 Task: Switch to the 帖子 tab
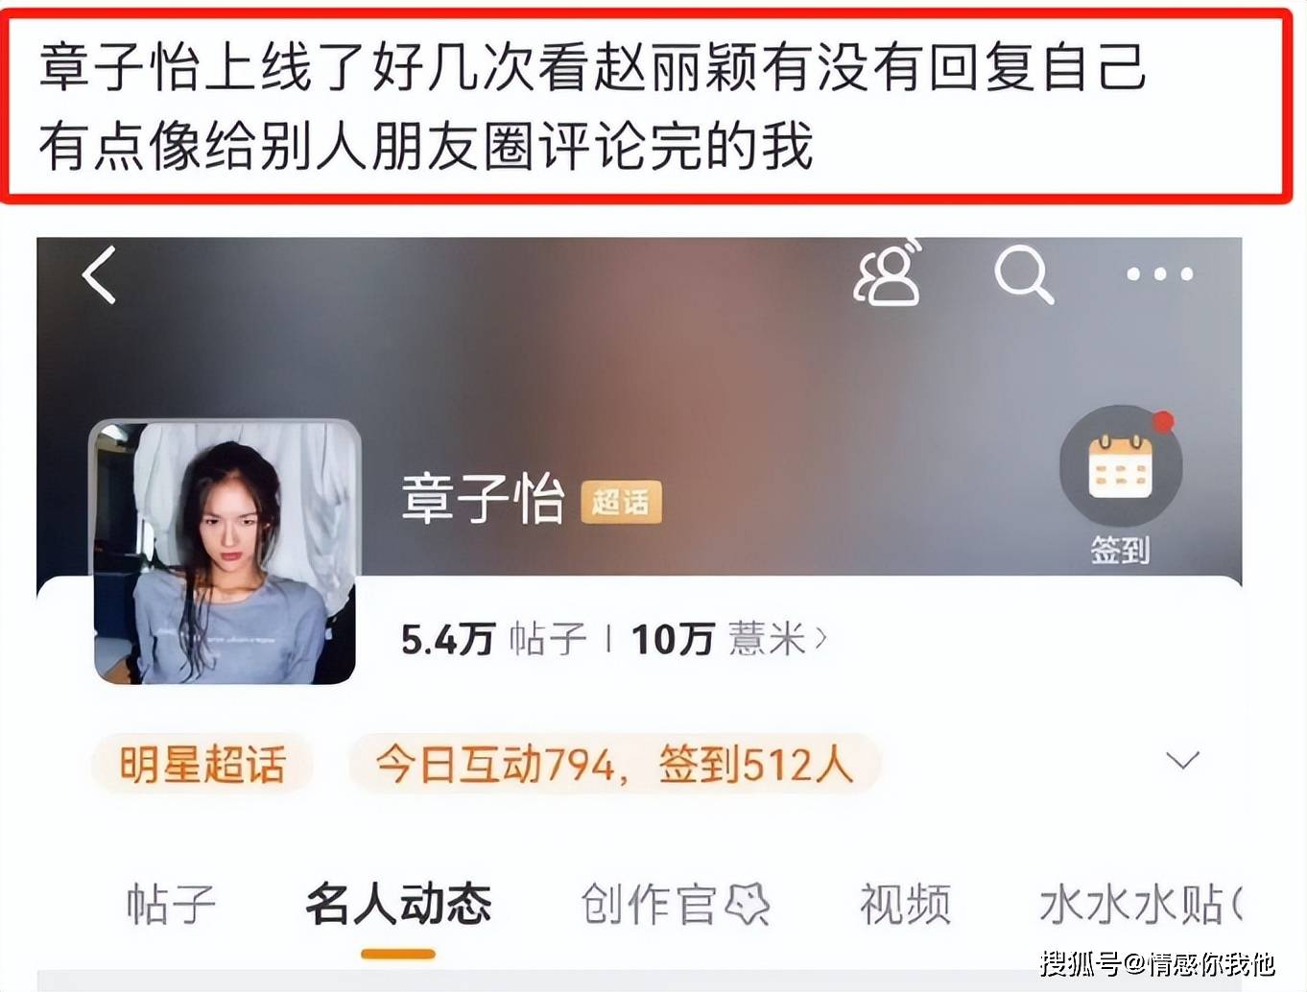pos(171,905)
